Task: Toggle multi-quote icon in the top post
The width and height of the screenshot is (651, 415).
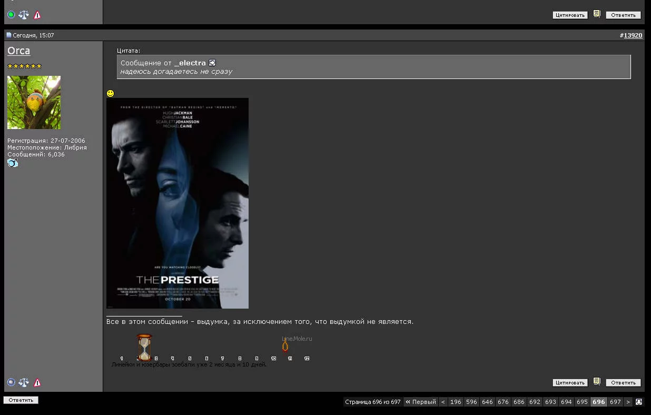Action: click(597, 14)
